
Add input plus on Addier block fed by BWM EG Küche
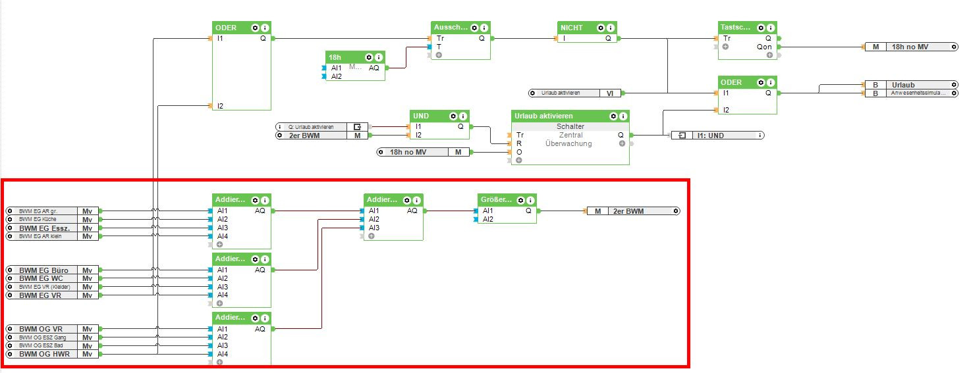219,244
